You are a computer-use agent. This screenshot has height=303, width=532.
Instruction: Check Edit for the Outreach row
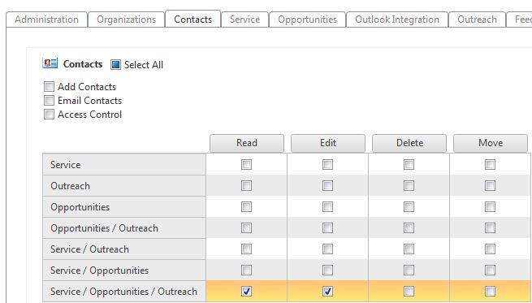tap(327, 185)
